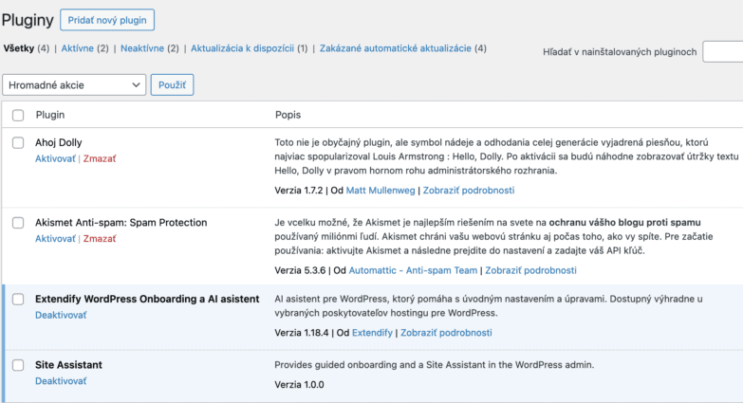Open Zakázané automatické aktualizácie filter
Screen dimensions: 743x403
[x=395, y=48]
